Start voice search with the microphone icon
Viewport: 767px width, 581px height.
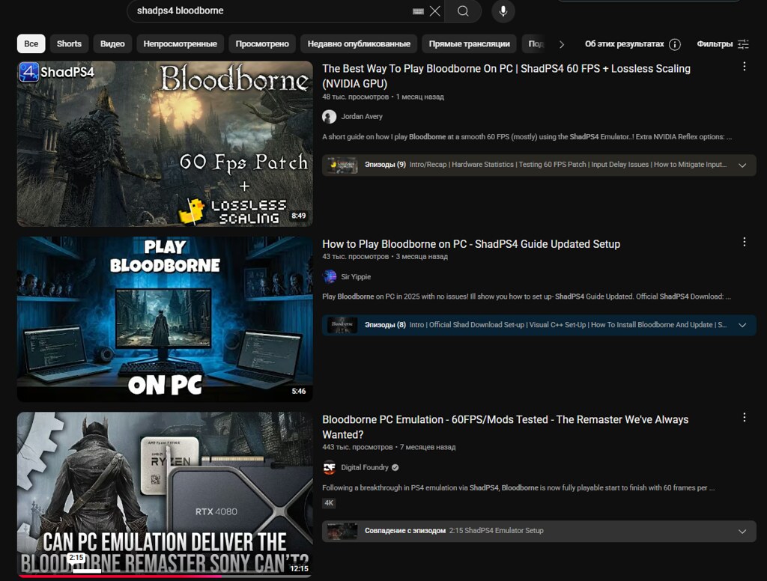(x=503, y=11)
